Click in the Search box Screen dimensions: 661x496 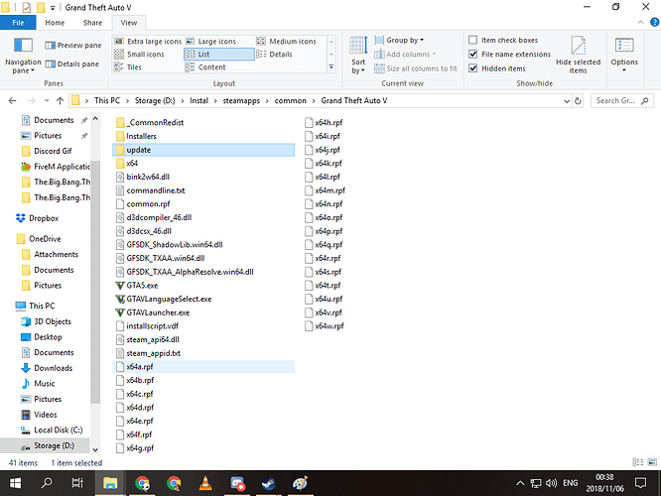coord(622,101)
